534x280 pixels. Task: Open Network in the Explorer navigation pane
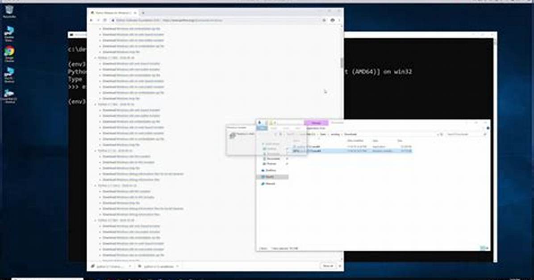pos(268,184)
